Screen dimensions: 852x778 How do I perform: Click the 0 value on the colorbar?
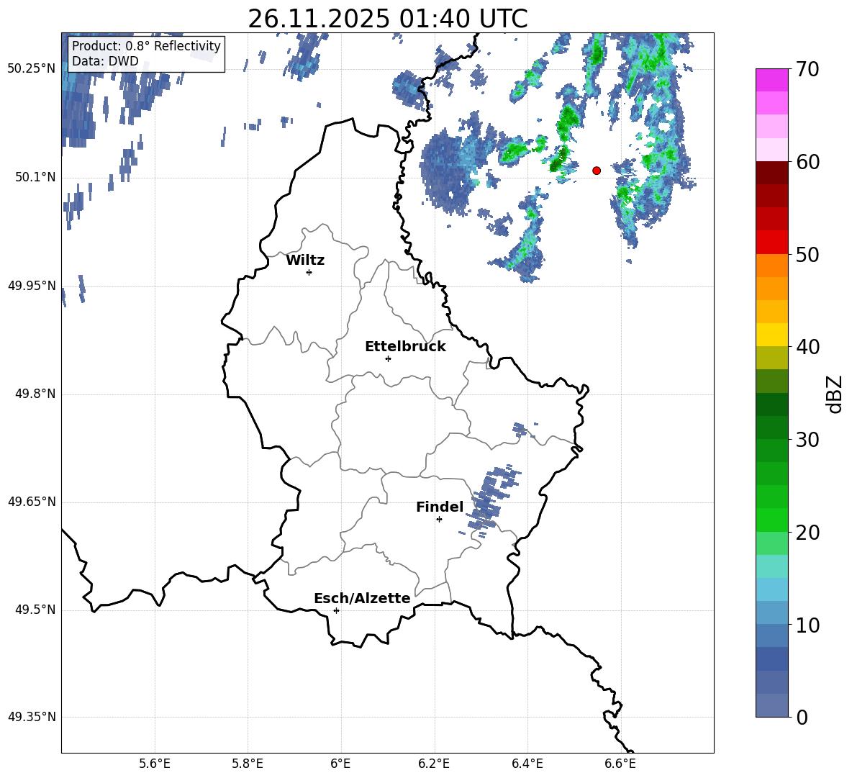click(x=802, y=718)
